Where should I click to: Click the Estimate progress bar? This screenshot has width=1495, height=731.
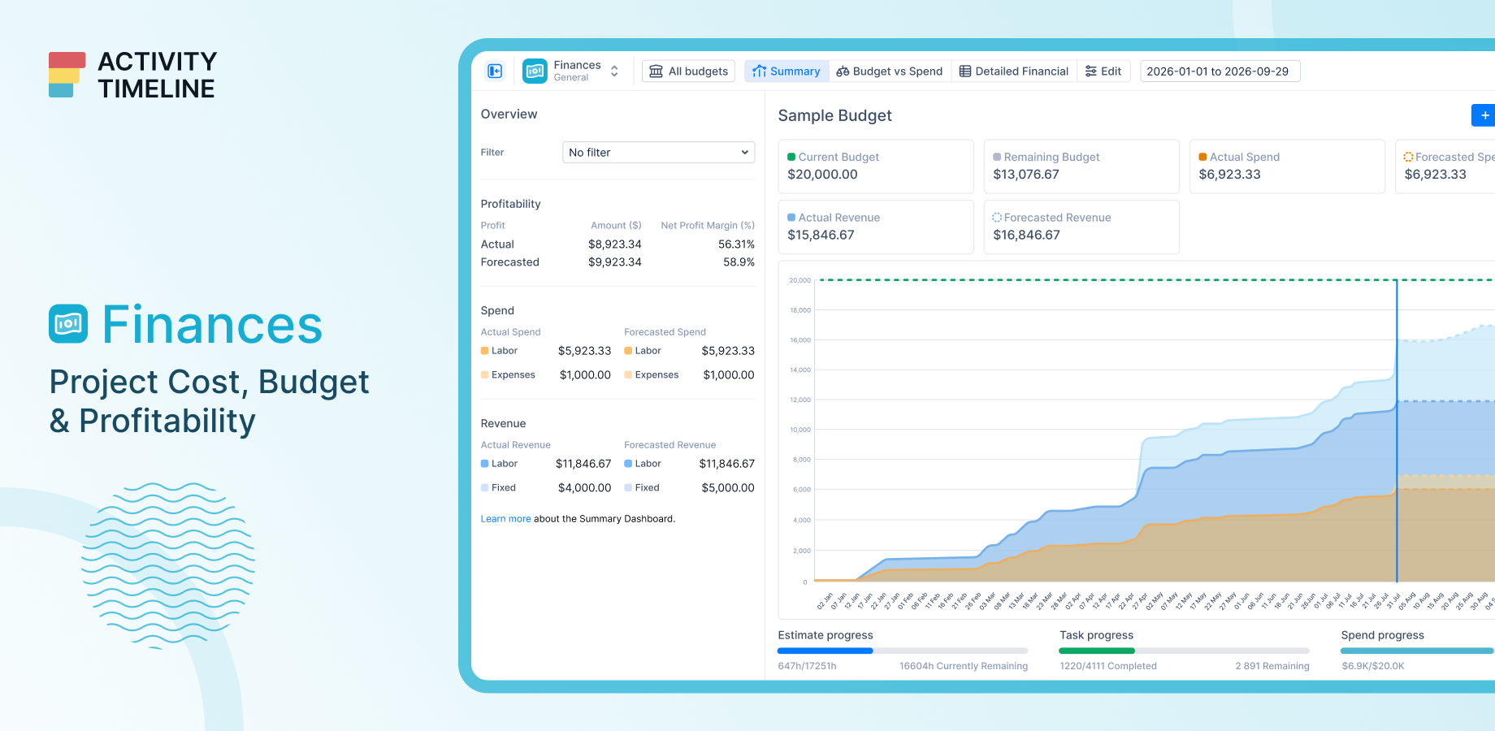[x=903, y=651]
